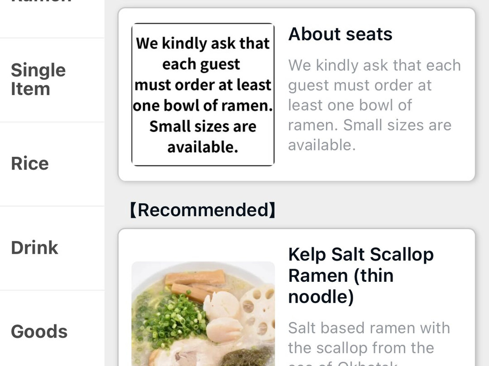Tap the 【Recommended】 section header

[203, 210]
